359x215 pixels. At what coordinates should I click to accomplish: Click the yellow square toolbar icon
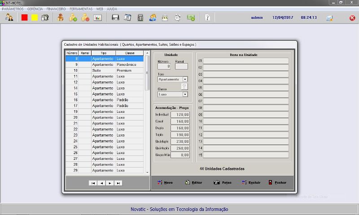pos(35,18)
